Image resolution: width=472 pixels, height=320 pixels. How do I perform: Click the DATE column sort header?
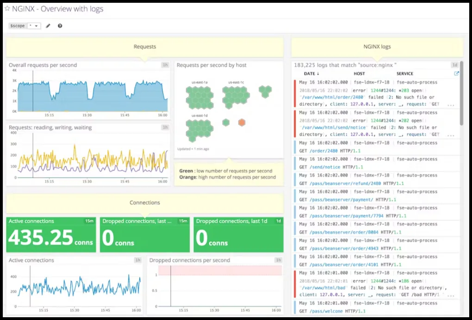click(x=311, y=74)
